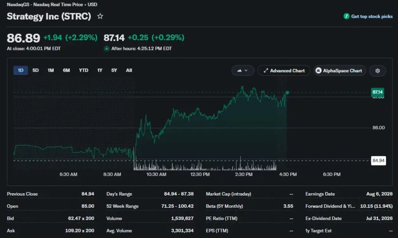Click the Strategy Inc (STRC) title
Viewport: 398px width, 238px height.
point(49,16)
